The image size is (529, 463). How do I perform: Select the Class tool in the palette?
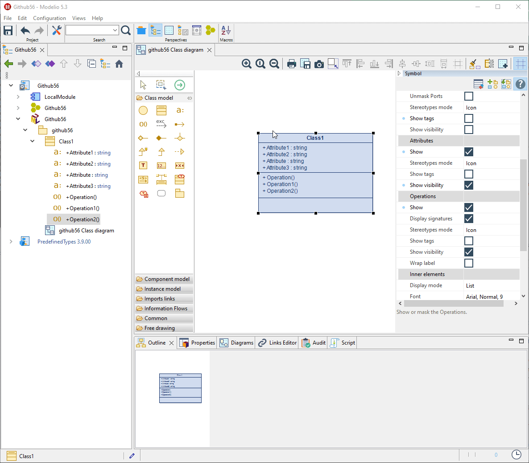[x=161, y=110]
